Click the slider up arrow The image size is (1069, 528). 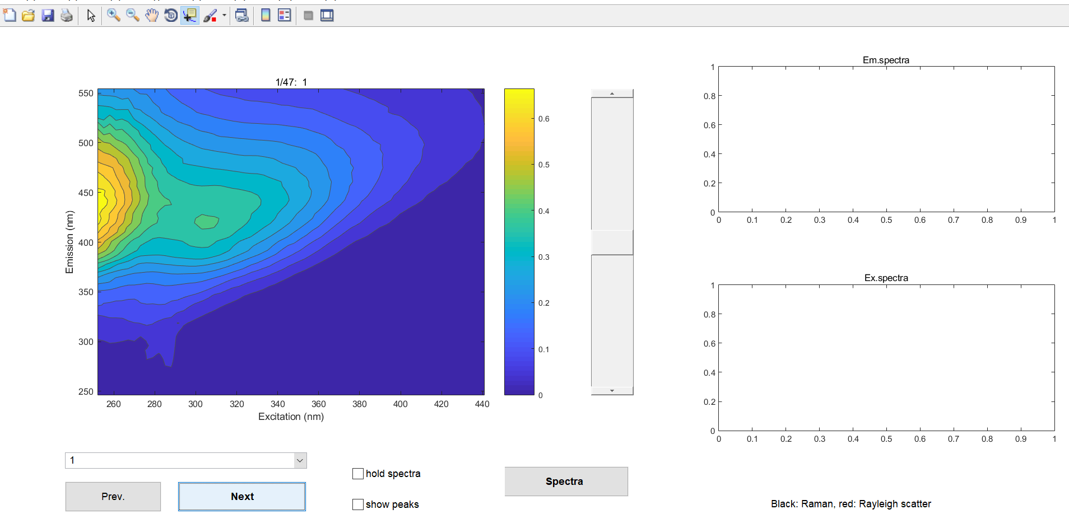click(x=612, y=94)
